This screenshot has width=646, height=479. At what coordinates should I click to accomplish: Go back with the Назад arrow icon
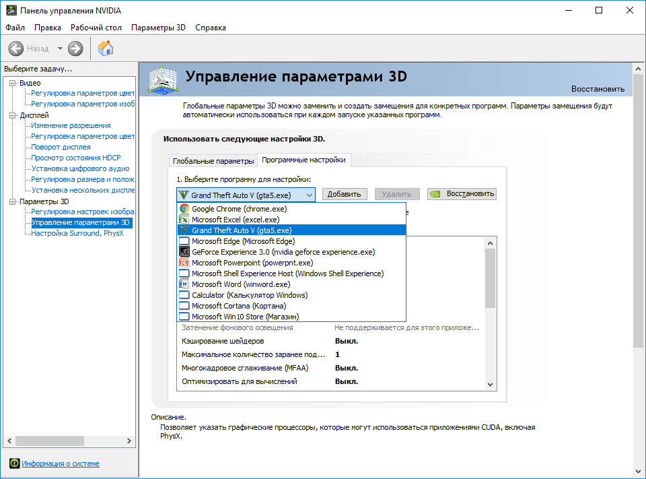point(15,49)
